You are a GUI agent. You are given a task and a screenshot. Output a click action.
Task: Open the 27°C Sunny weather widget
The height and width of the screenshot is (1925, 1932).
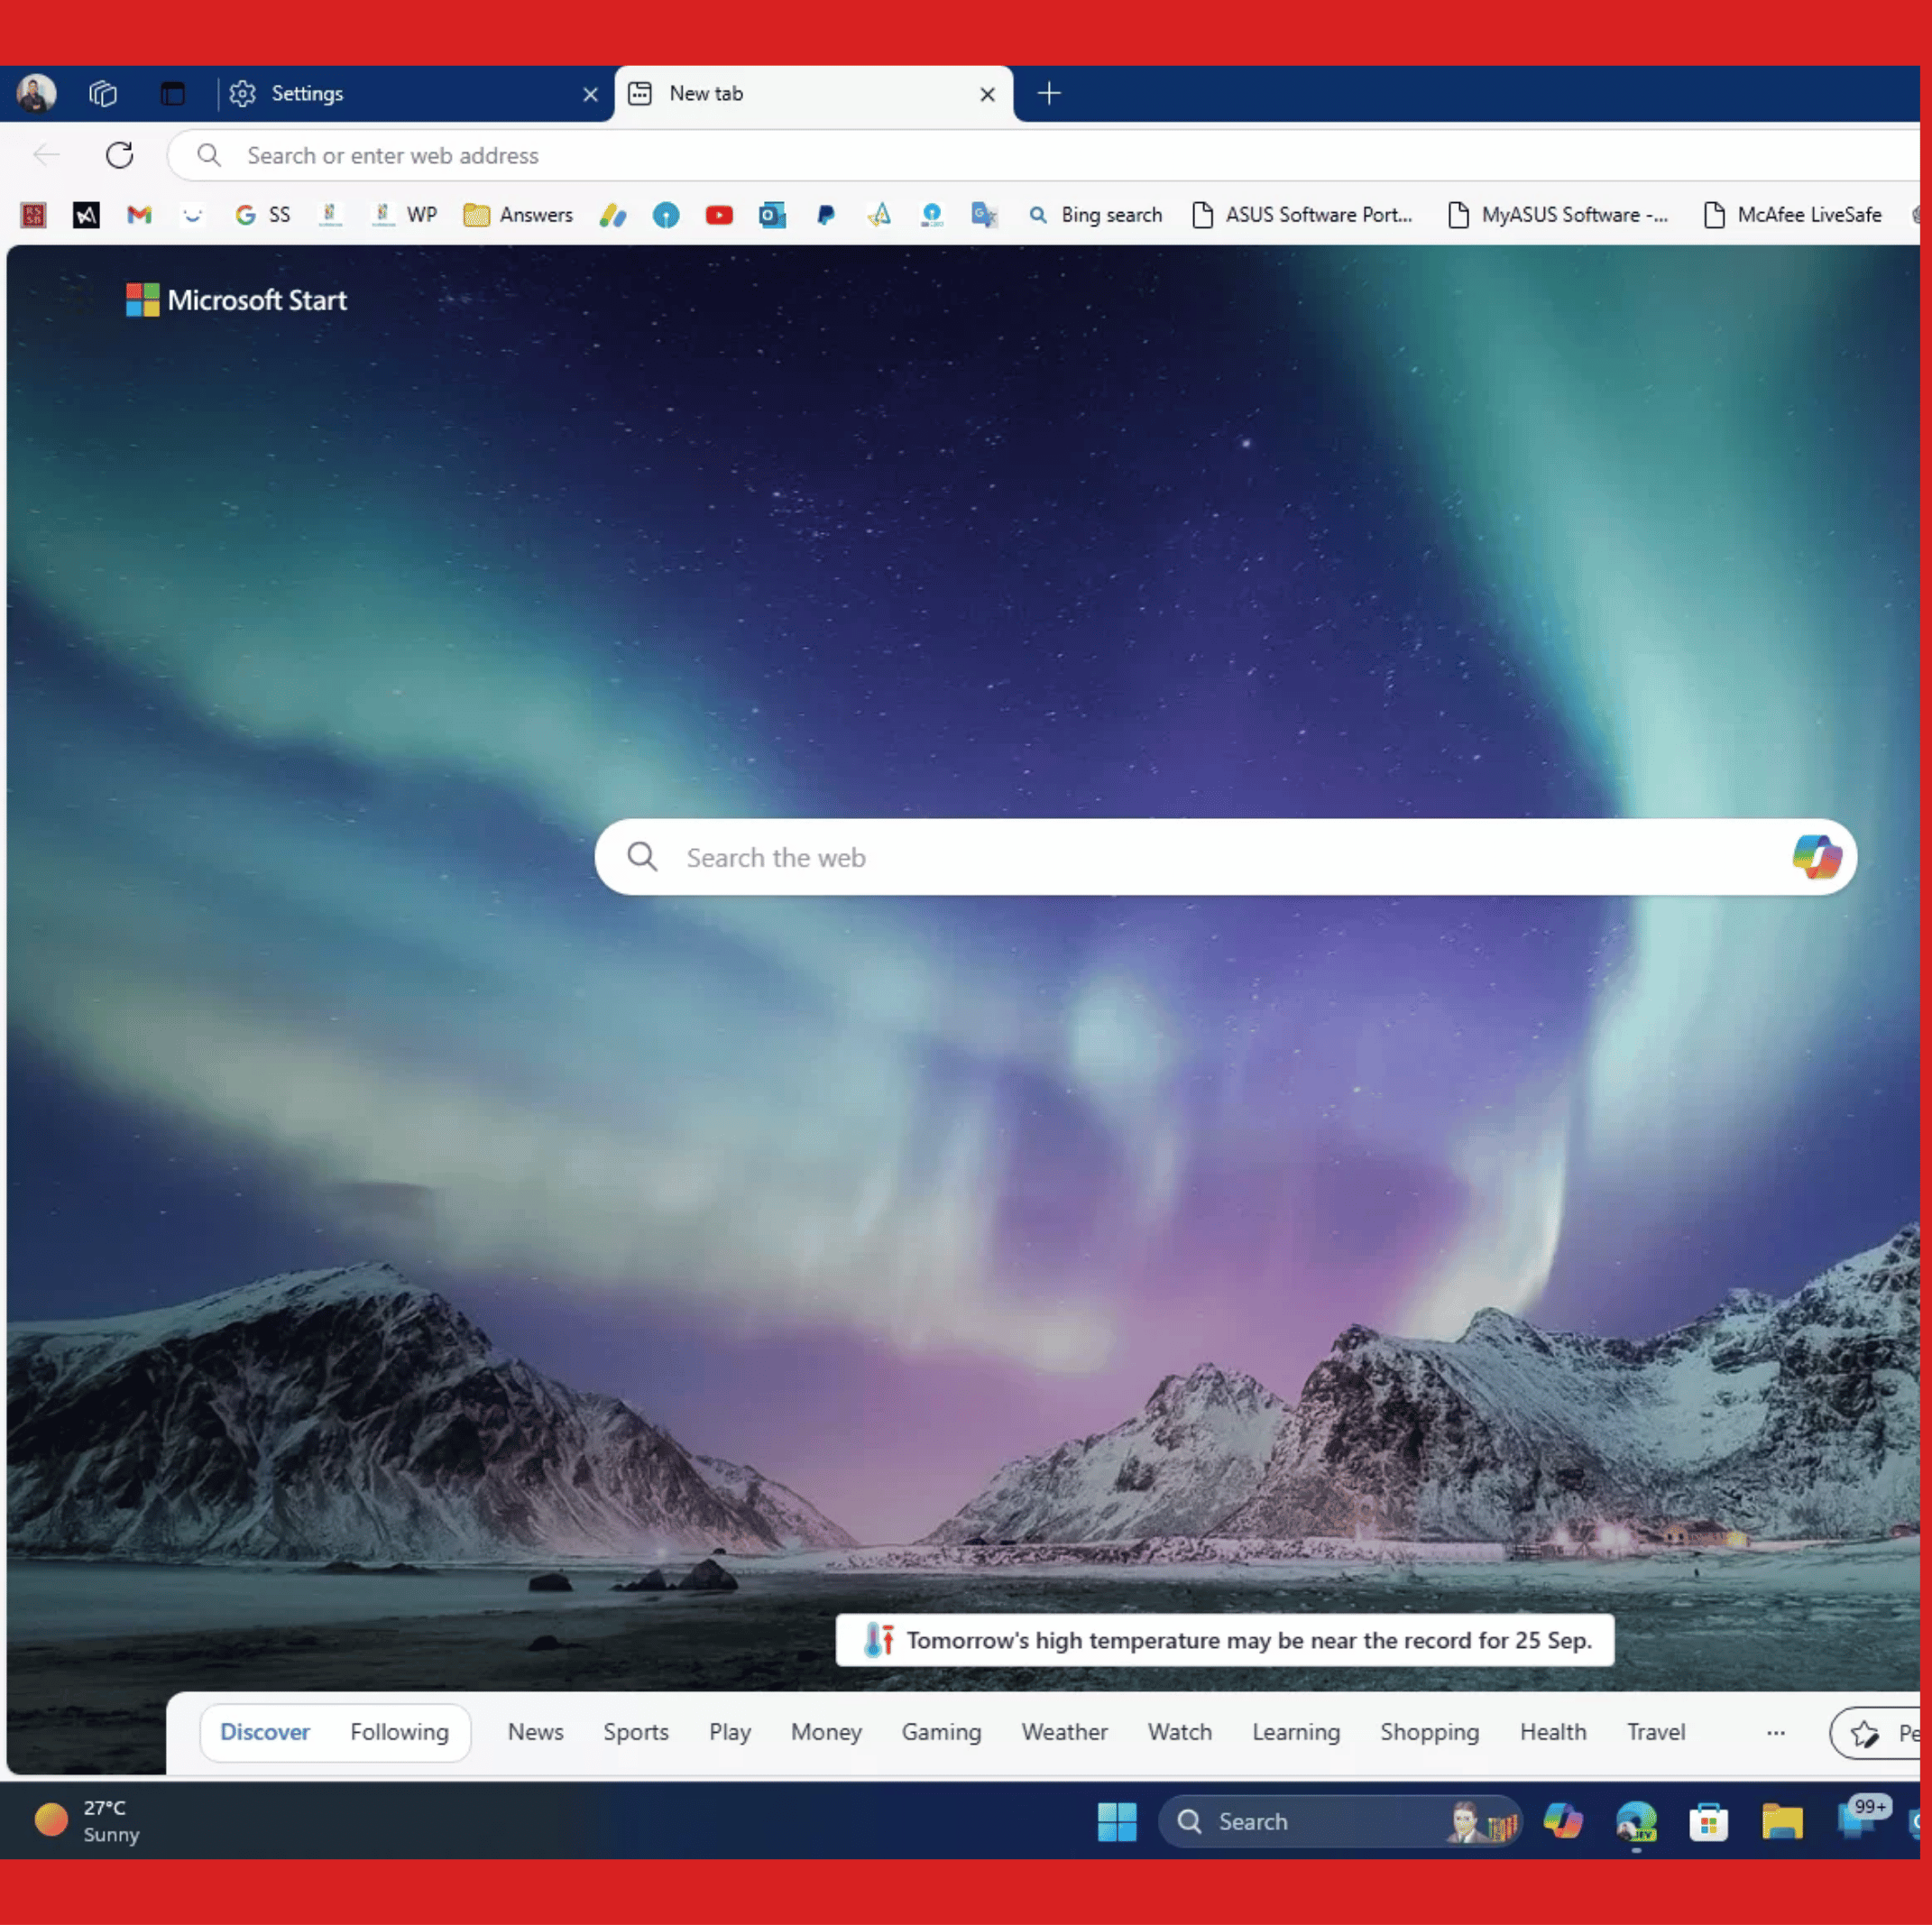coord(87,1821)
